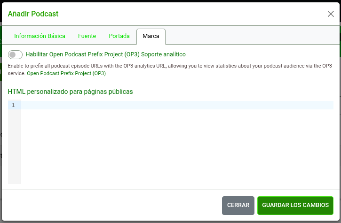The image size is (341, 223).
Task: Enable the OP3 analytics toggle switch
Action: 15,54
